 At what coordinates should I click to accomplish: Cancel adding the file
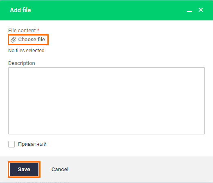[60, 170]
